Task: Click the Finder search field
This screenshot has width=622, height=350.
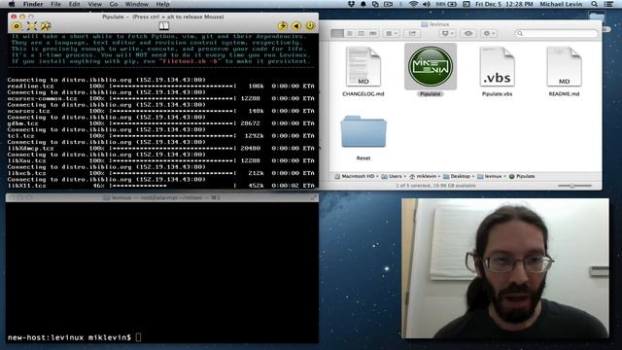Action: [x=556, y=33]
